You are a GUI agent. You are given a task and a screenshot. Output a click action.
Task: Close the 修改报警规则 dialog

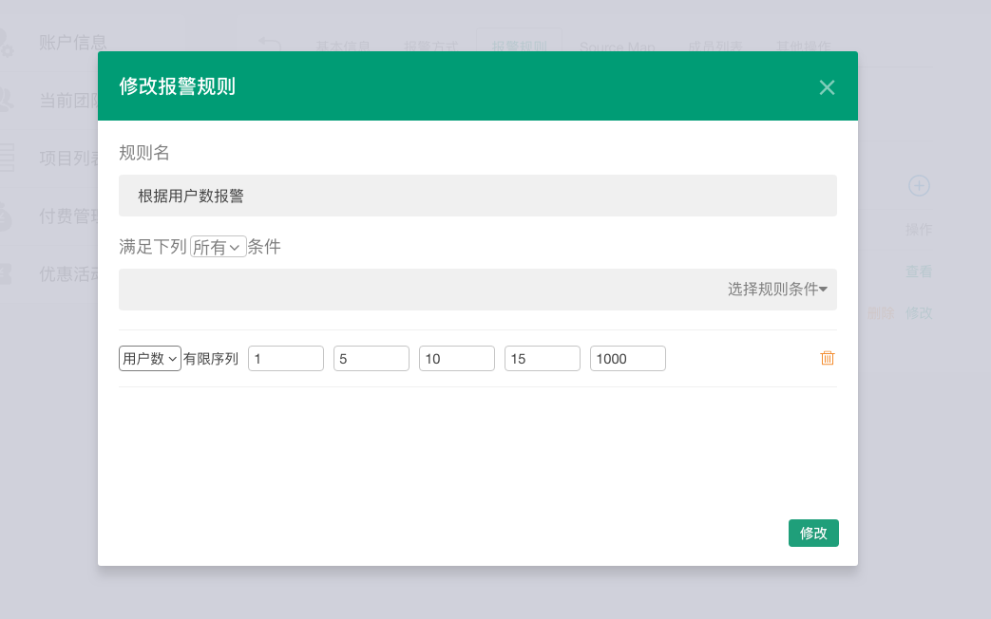pos(827,87)
